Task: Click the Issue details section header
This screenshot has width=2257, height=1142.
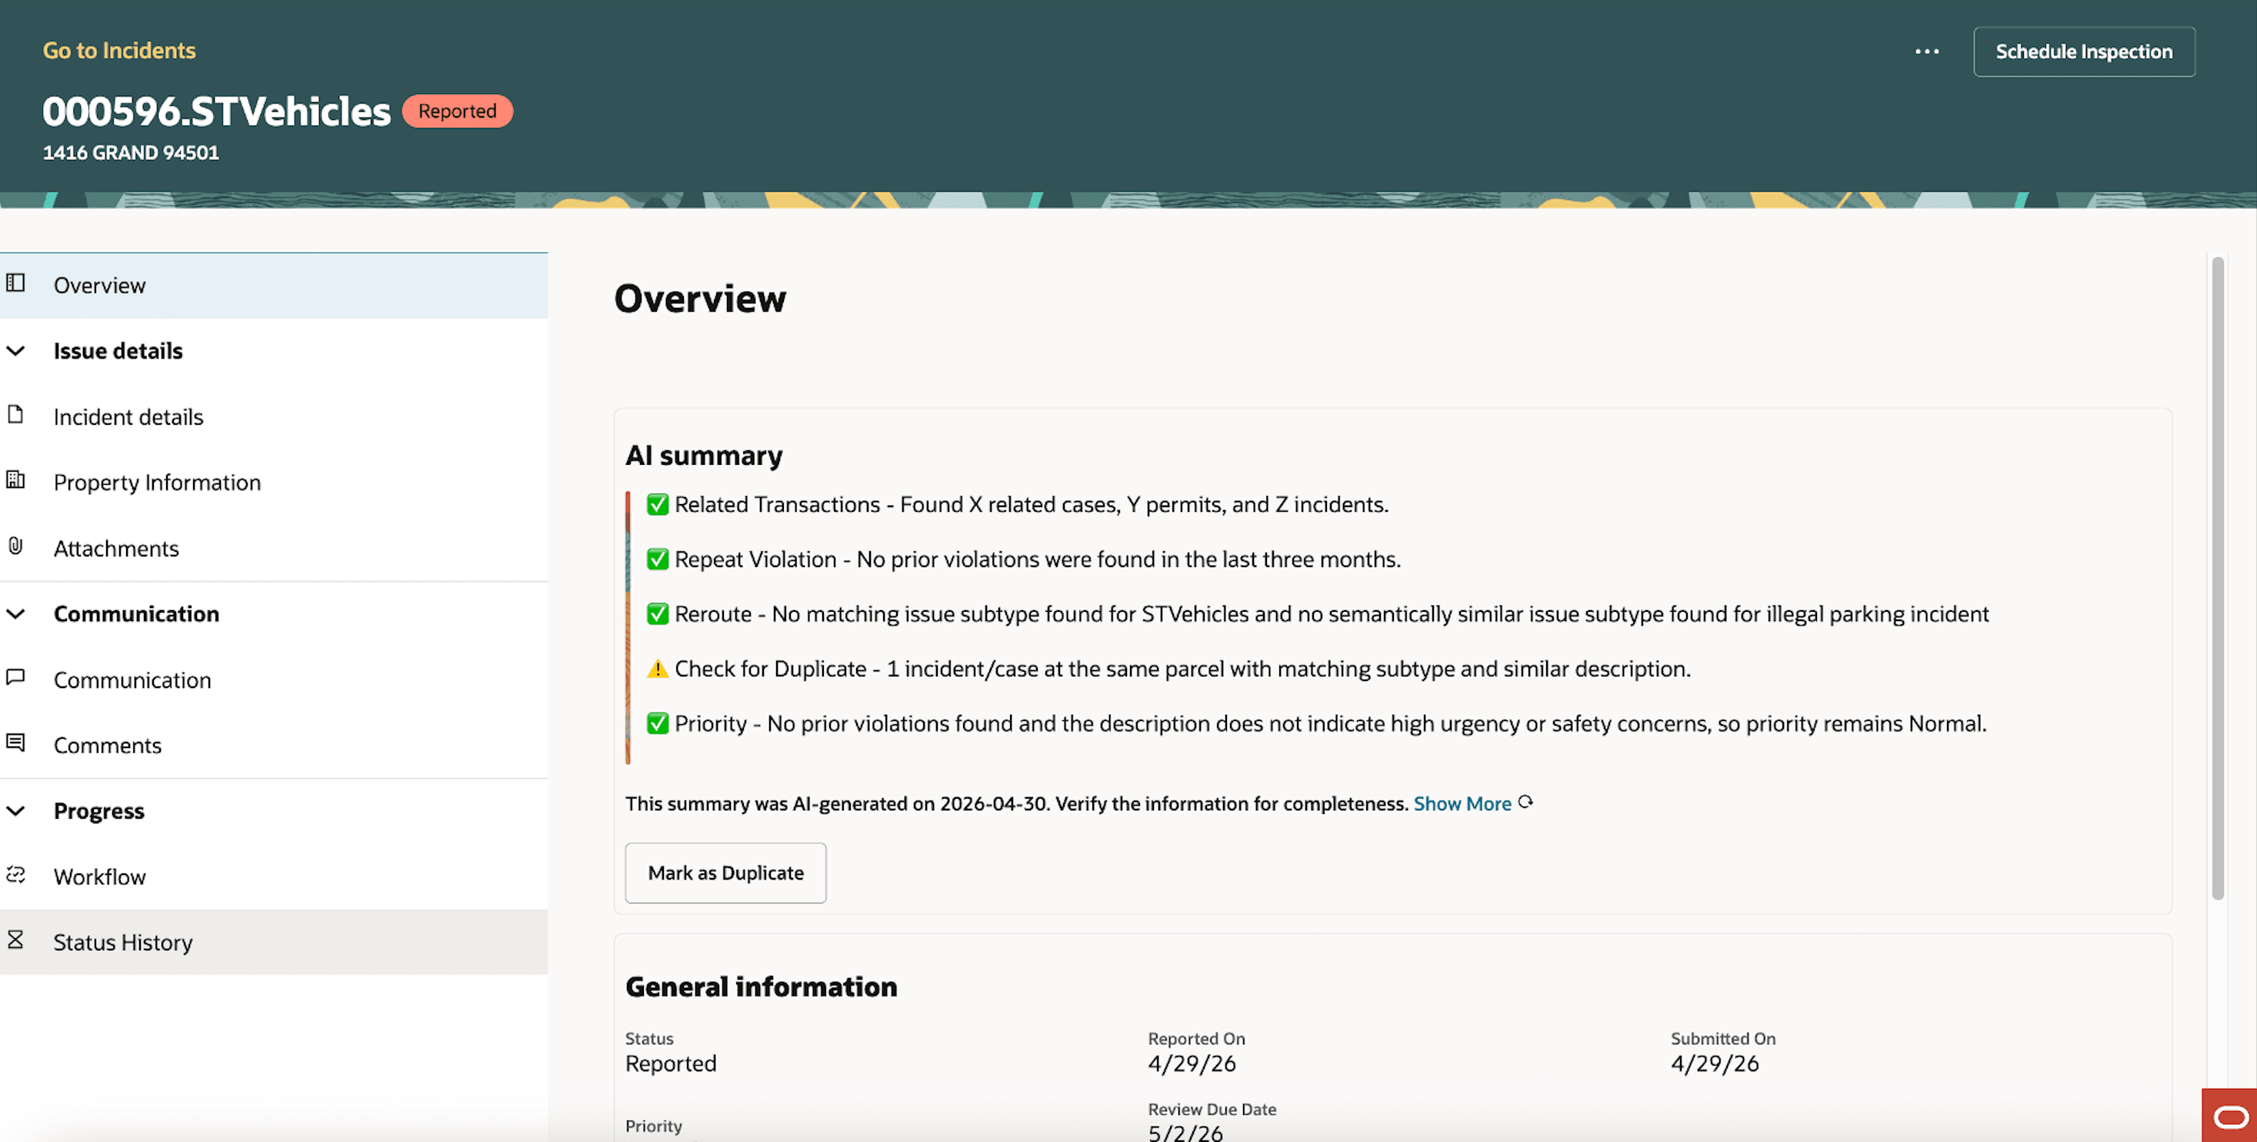Action: tap(118, 352)
